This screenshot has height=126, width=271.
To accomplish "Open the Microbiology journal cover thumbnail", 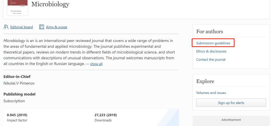I will [18, 8].
